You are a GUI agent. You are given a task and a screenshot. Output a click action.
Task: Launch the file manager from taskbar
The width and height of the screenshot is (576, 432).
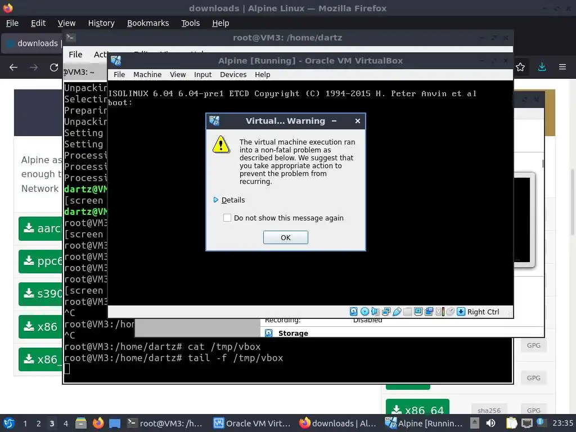coord(81,423)
